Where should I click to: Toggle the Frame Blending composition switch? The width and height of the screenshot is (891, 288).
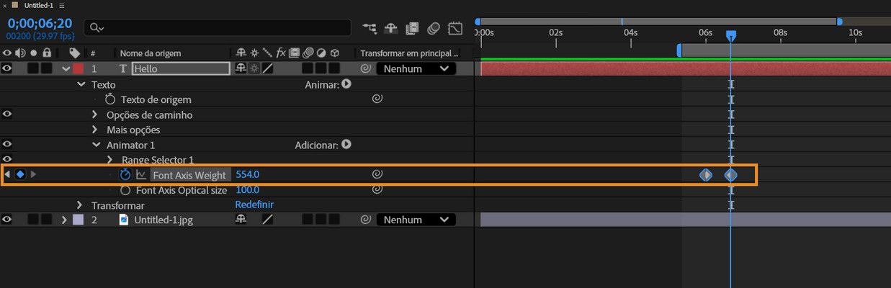pos(412,29)
